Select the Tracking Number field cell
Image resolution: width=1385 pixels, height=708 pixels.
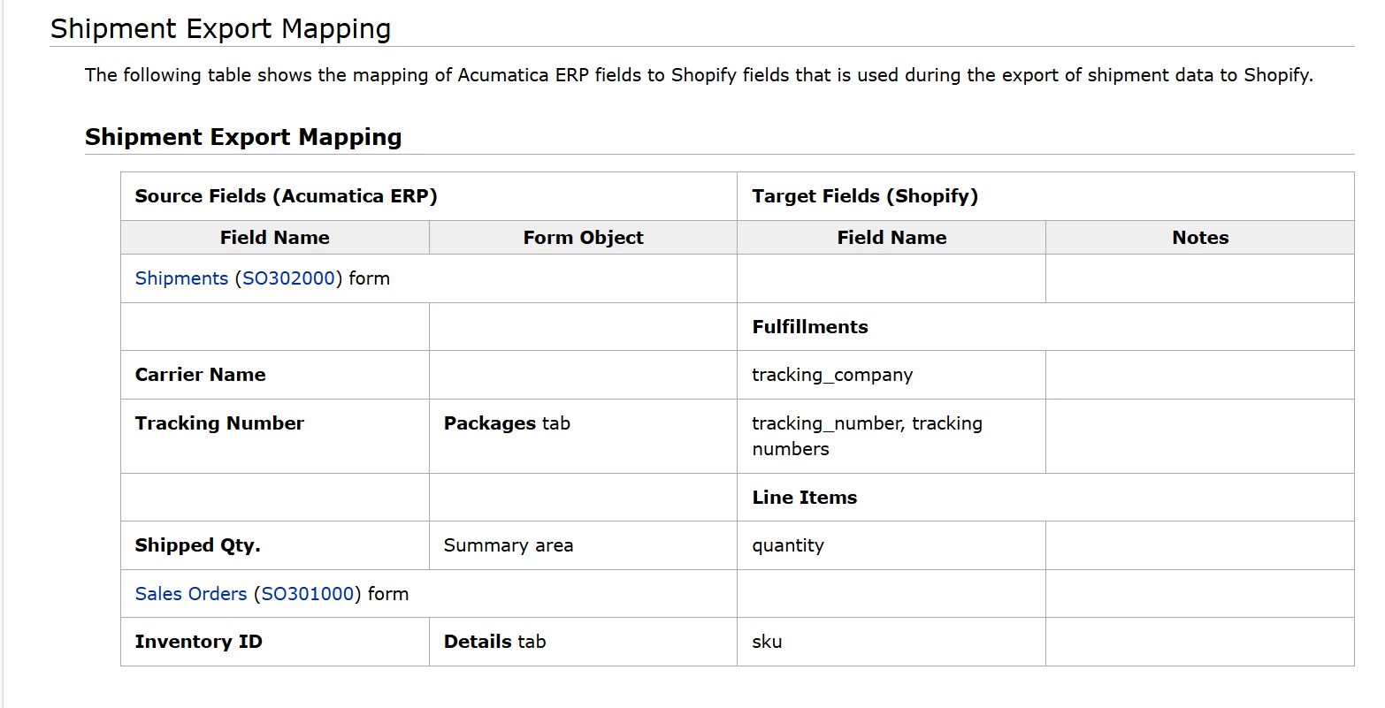click(x=219, y=423)
